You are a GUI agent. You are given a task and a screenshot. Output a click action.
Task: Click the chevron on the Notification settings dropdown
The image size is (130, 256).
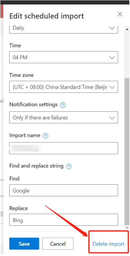112,118
